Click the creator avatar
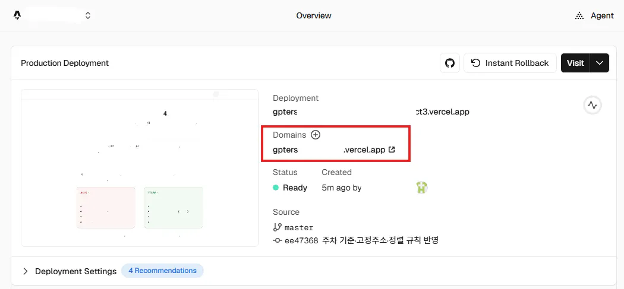The width and height of the screenshot is (624, 289). point(422,188)
